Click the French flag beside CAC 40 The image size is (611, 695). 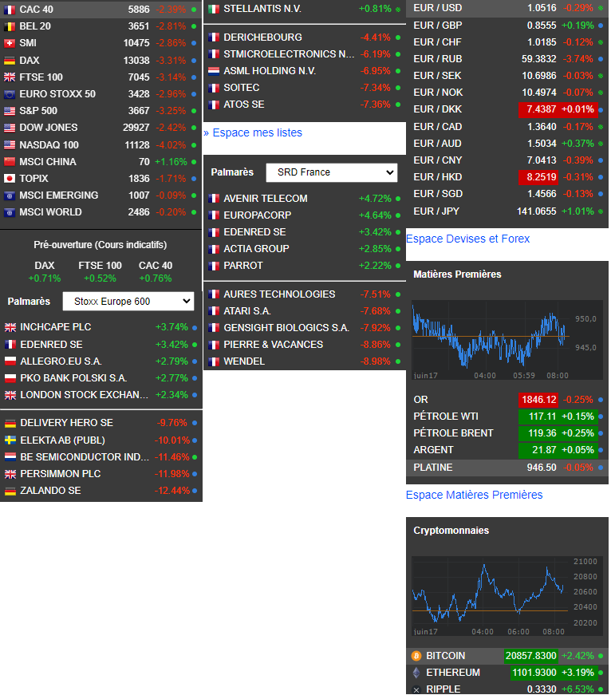[10, 10]
